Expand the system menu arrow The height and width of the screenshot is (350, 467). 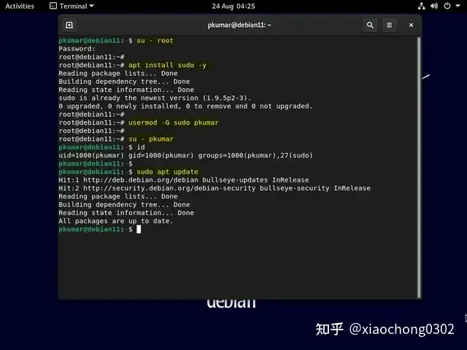(x=458, y=6)
